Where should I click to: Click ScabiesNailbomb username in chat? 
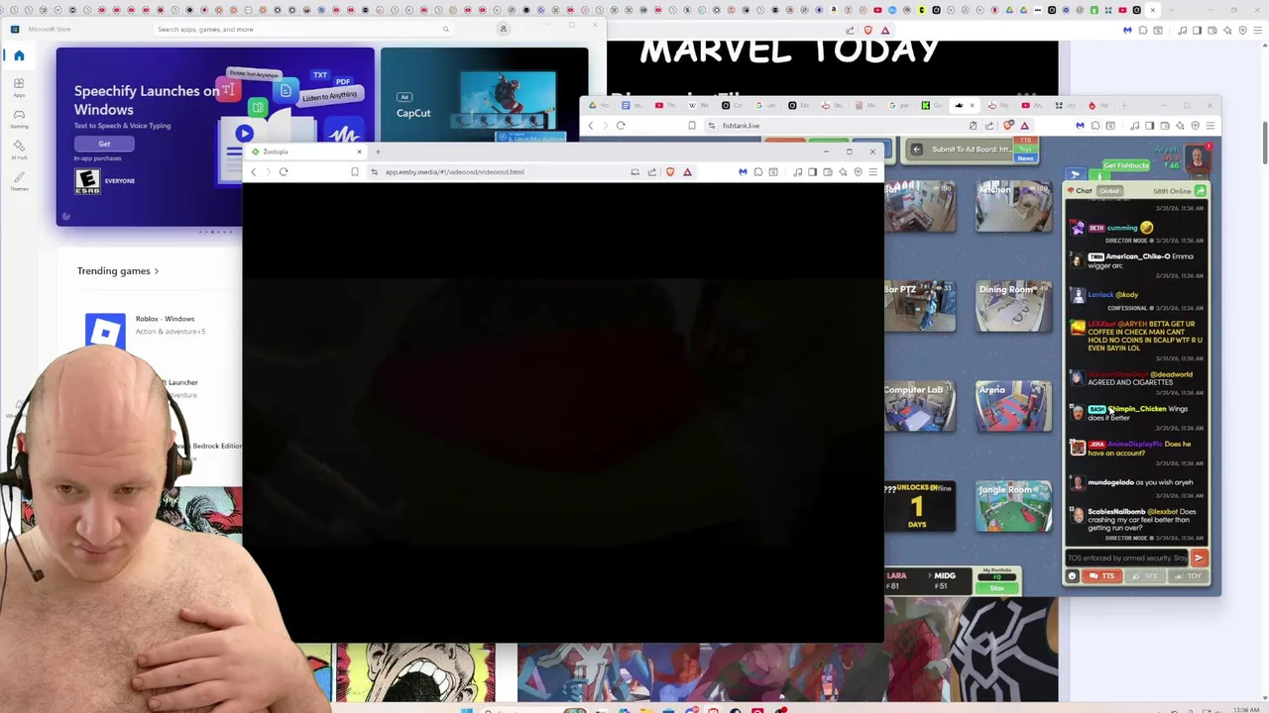1117,512
